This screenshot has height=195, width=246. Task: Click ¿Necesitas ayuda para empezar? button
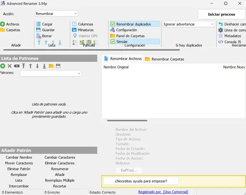[x=141, y=181]
